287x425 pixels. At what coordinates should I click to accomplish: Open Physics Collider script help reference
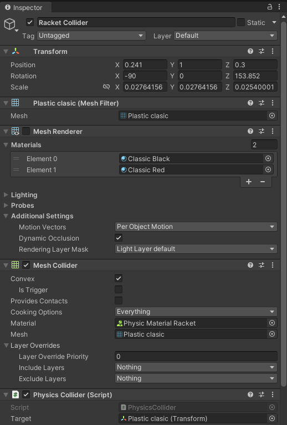250,394
